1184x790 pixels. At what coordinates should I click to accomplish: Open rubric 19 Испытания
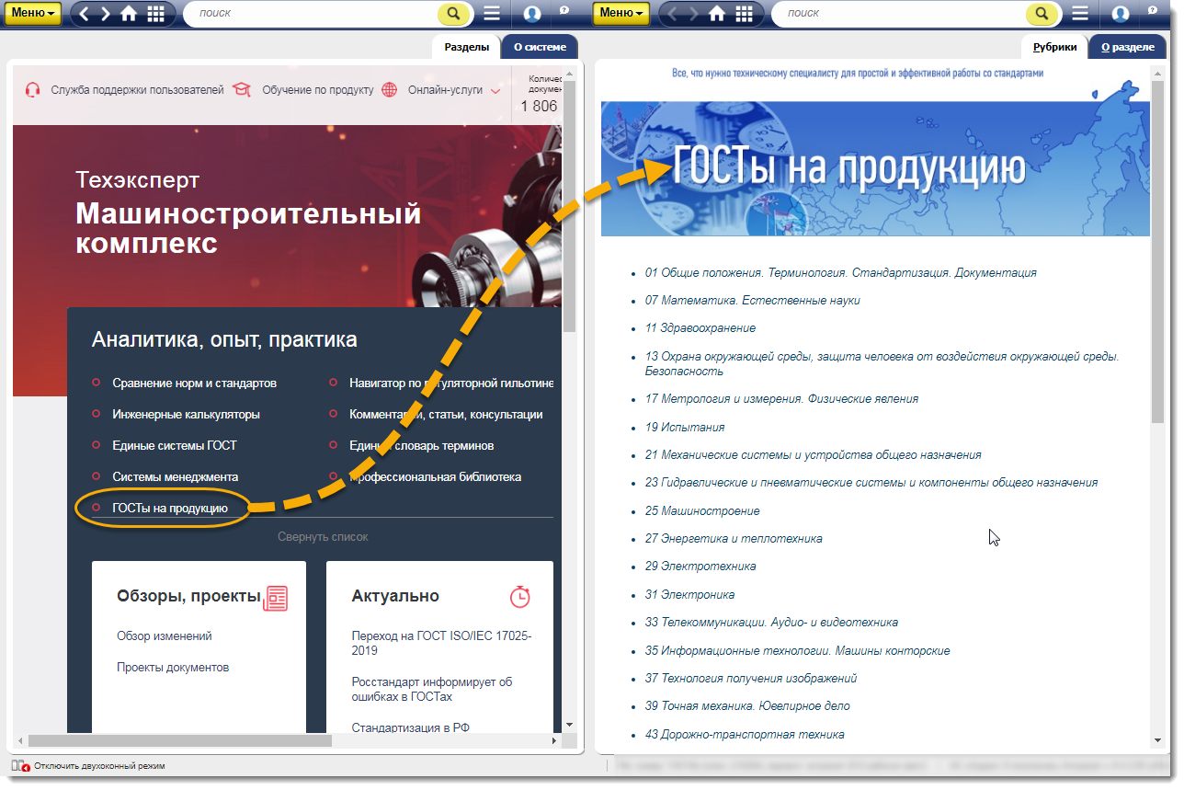(x=685, y=427)
